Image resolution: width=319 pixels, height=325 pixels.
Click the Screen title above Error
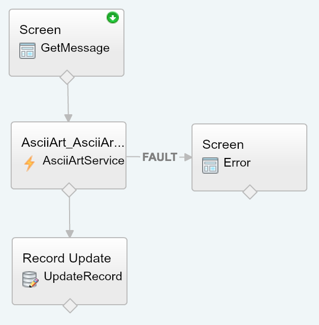223,145
